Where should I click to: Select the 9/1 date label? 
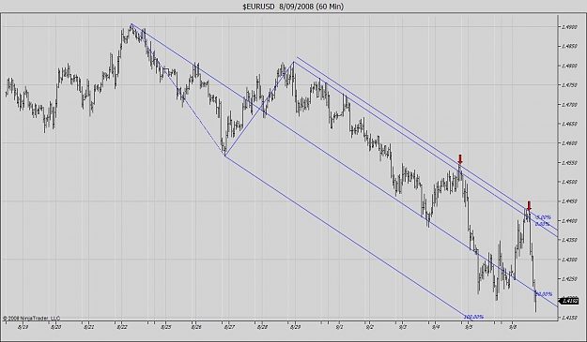pyautogui.click(x=340, y=327)
